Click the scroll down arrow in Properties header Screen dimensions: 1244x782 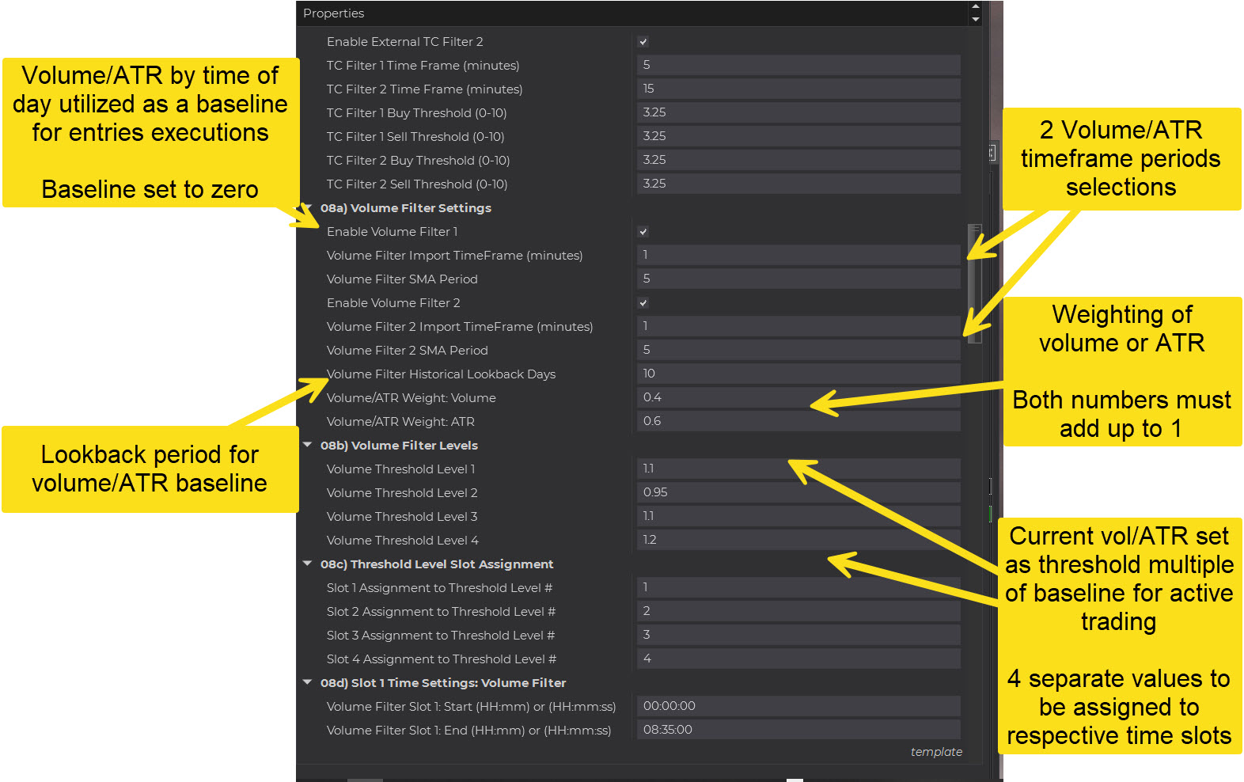click(x=975, y=19)
